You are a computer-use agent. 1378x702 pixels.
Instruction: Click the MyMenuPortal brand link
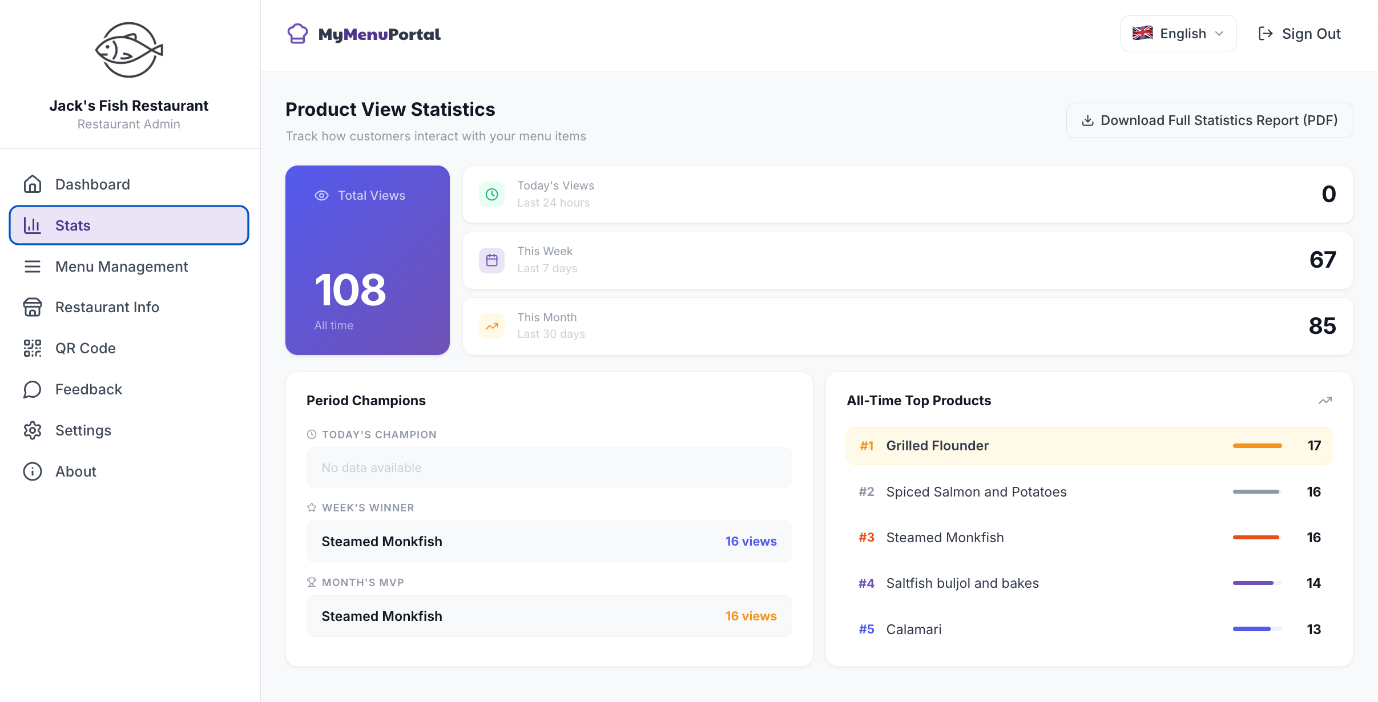pos(364,34)
